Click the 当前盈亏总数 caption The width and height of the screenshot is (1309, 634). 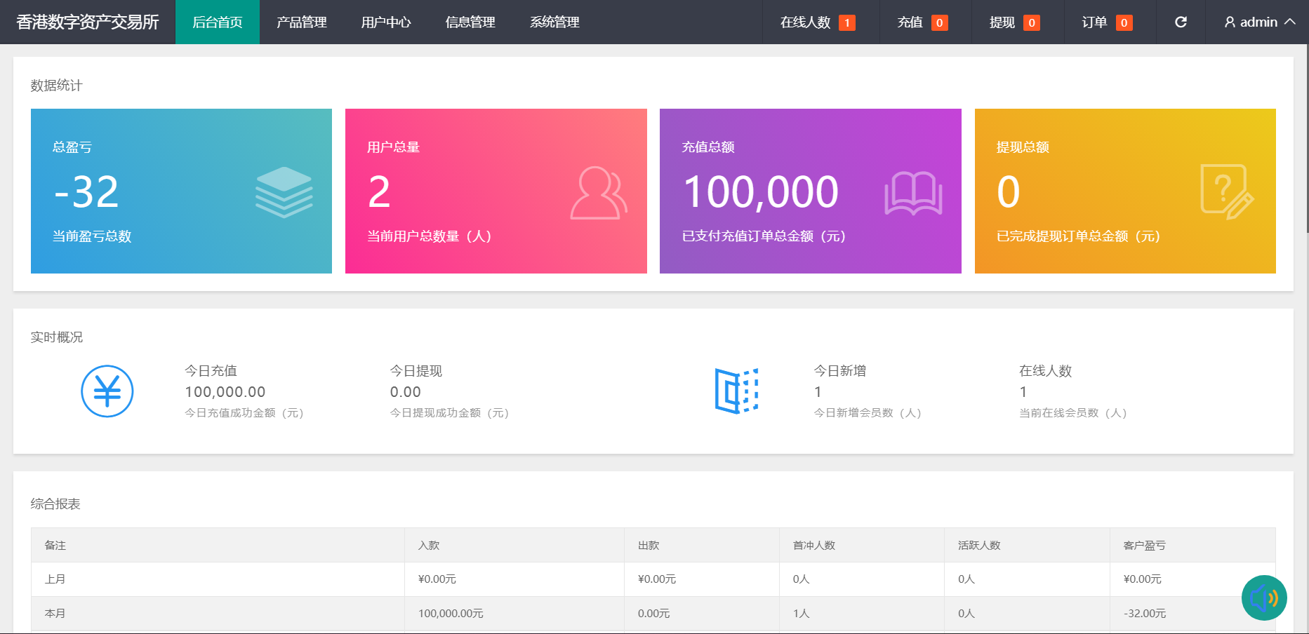(92, 236)
